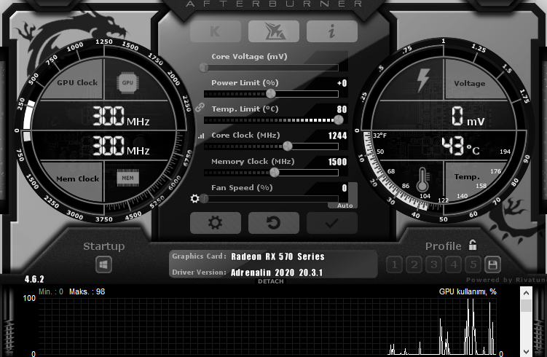This screenshot has height=357, width=547.
Task: Click the version number 4.6.2
Action: [x=34, y=279]
